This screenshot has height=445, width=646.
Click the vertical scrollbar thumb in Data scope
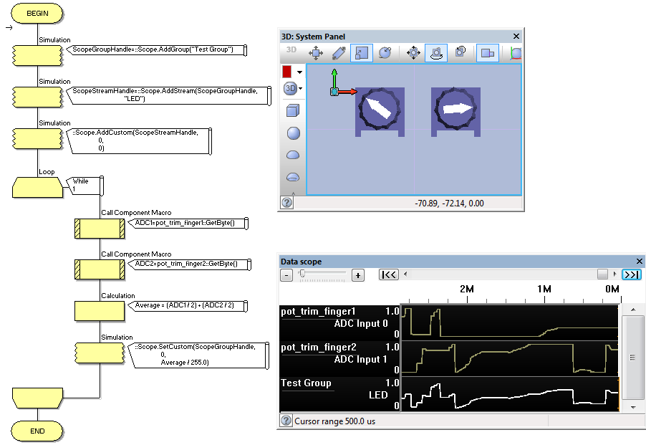tap(633, 358)
